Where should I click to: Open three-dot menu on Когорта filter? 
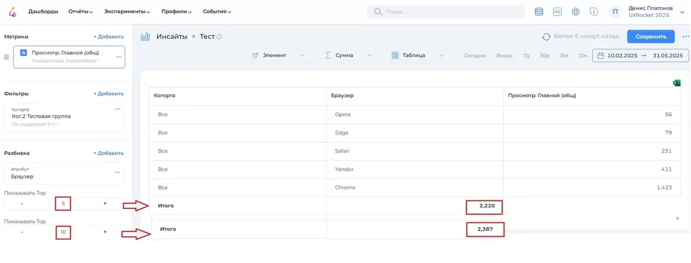[x=117, y=109]
